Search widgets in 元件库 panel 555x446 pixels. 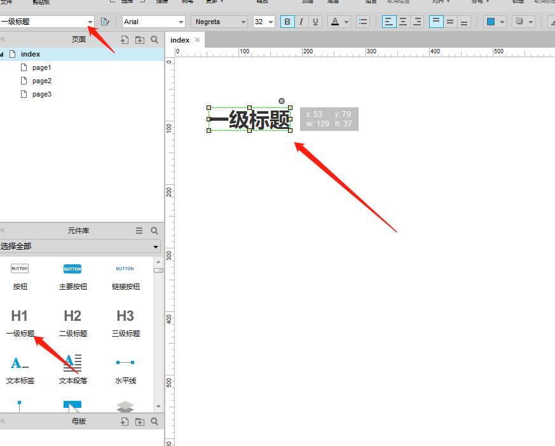click(154, 231)
